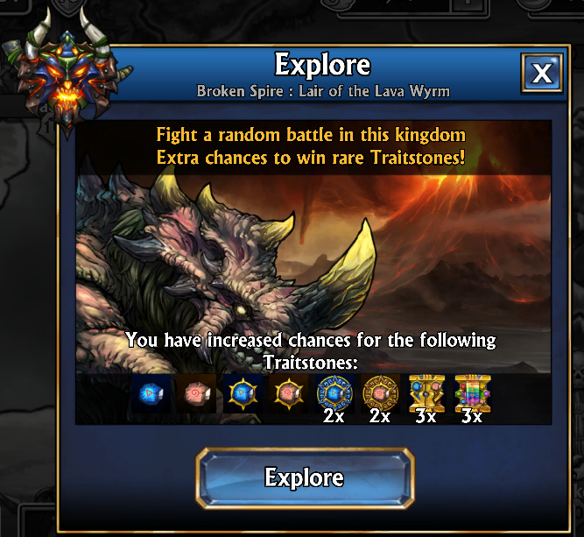Screen dimensions: 584x537
Task: Click the horned Broken Spire kingdom mask emblem
Action: (67, 71)
